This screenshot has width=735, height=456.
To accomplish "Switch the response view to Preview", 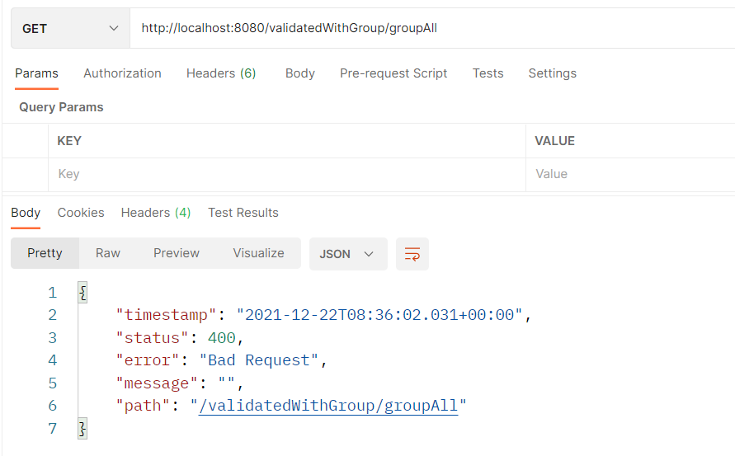I will (x=177, y=253).
